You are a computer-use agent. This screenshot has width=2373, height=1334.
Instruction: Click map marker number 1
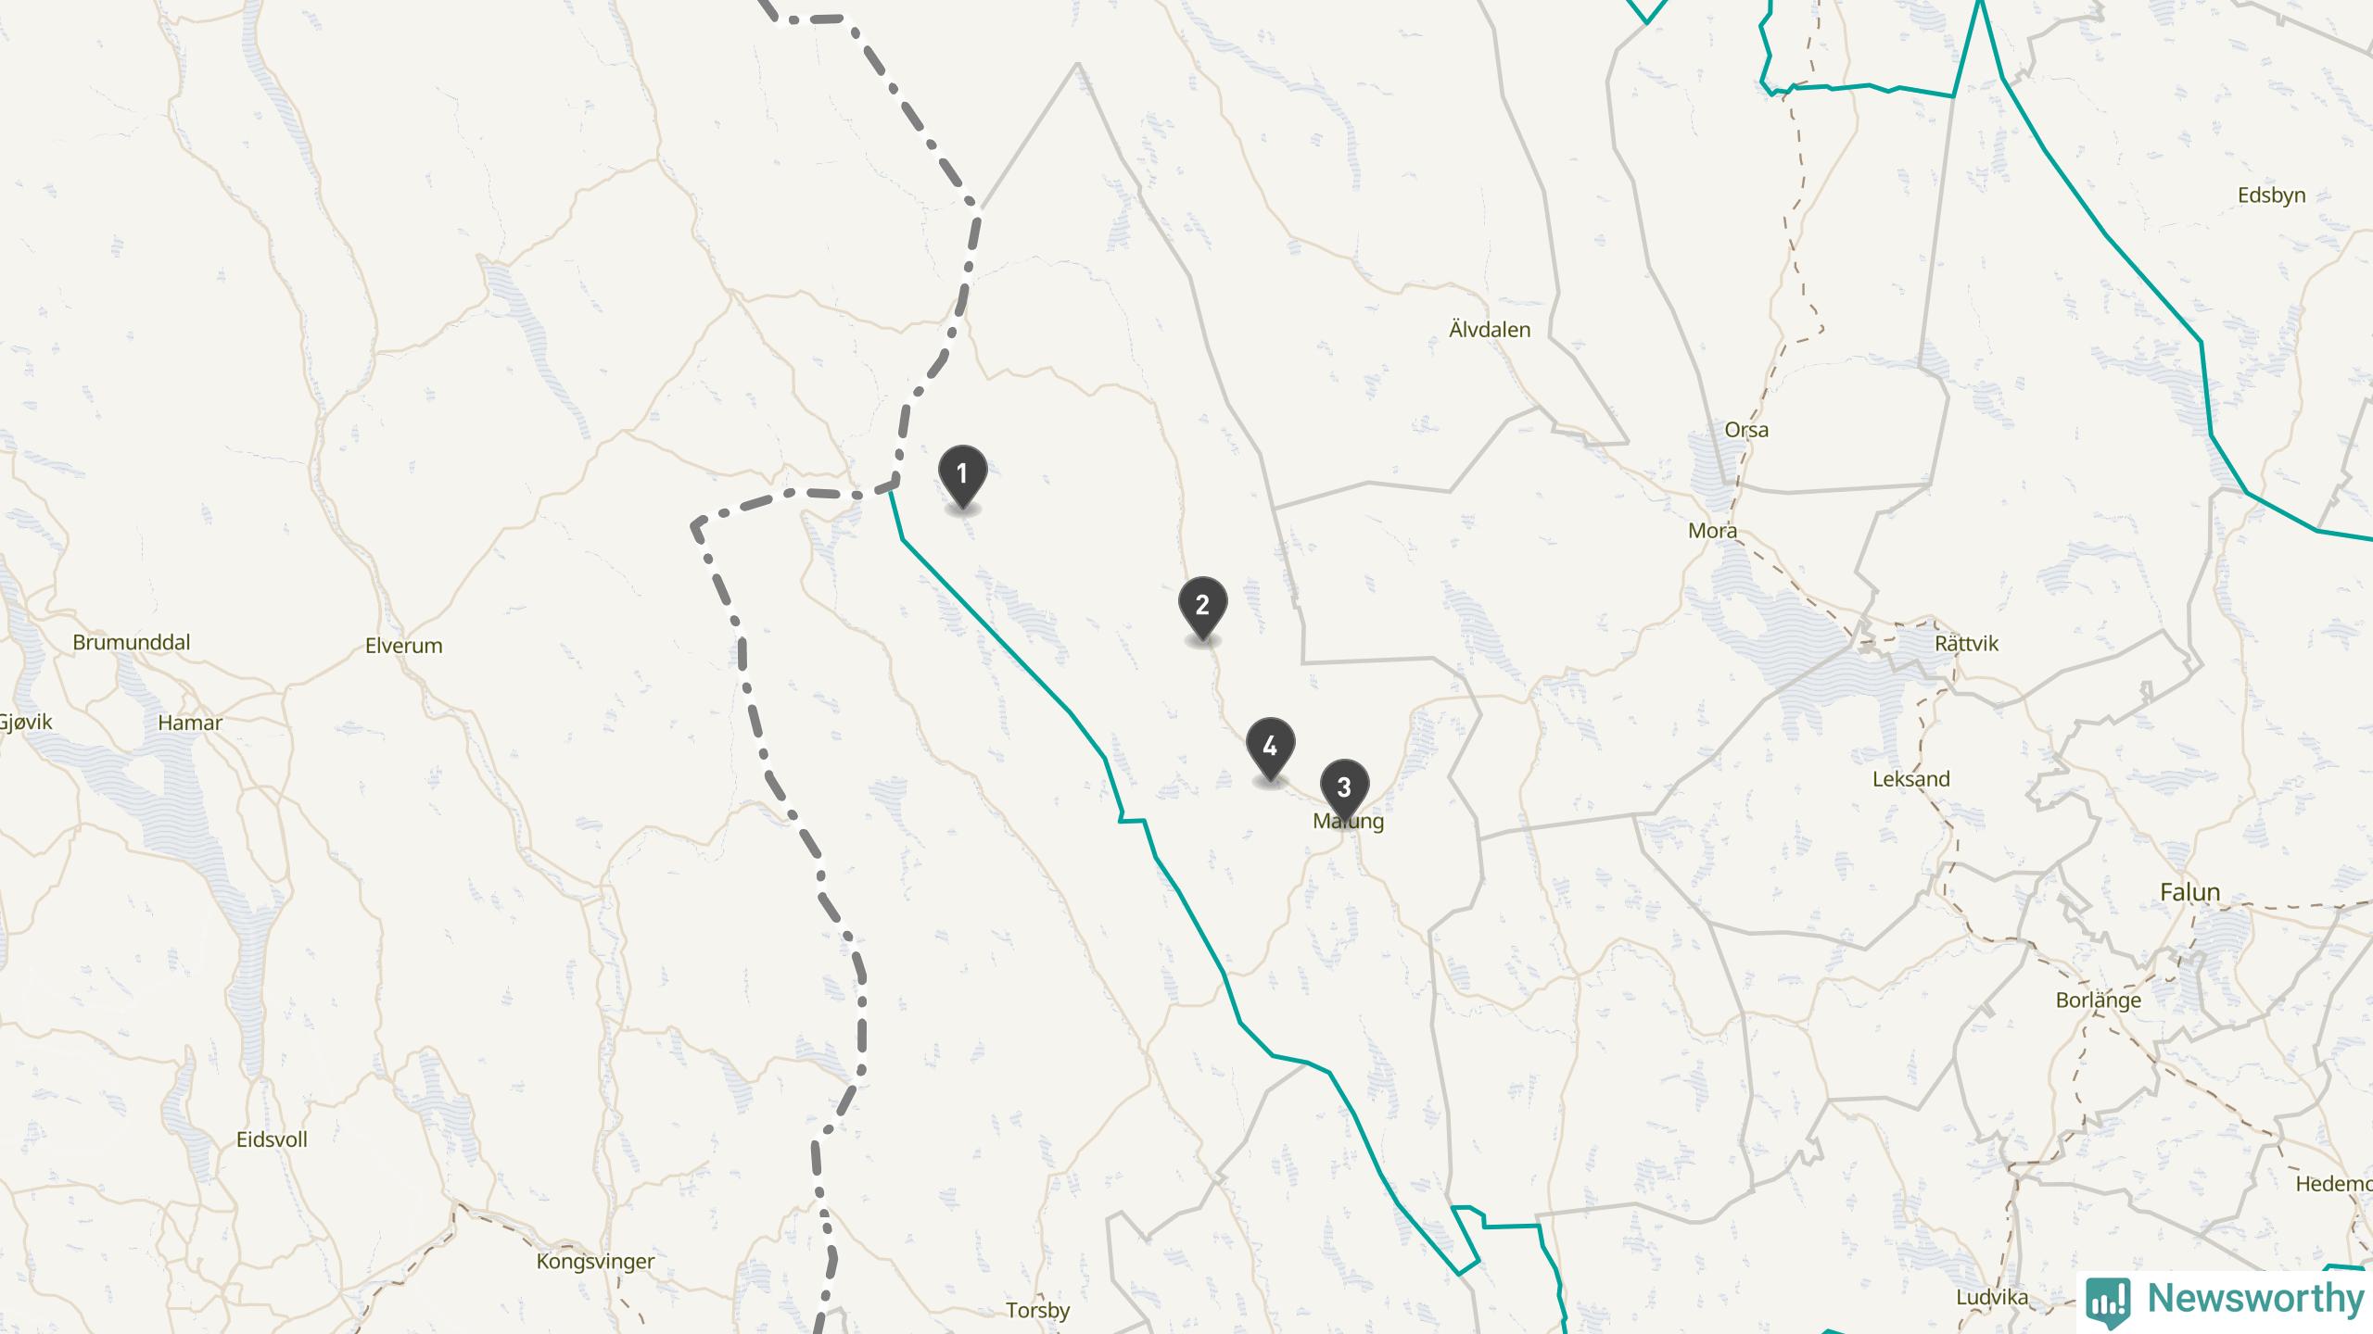[962, 476]
